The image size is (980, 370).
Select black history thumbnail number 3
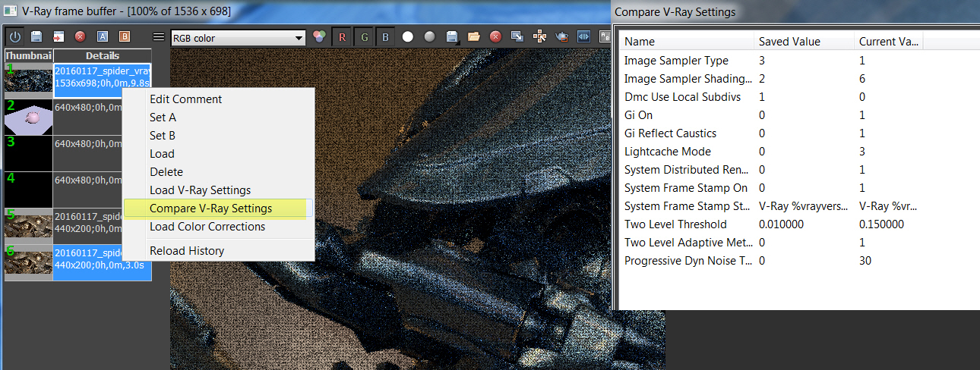pos(29,153)
